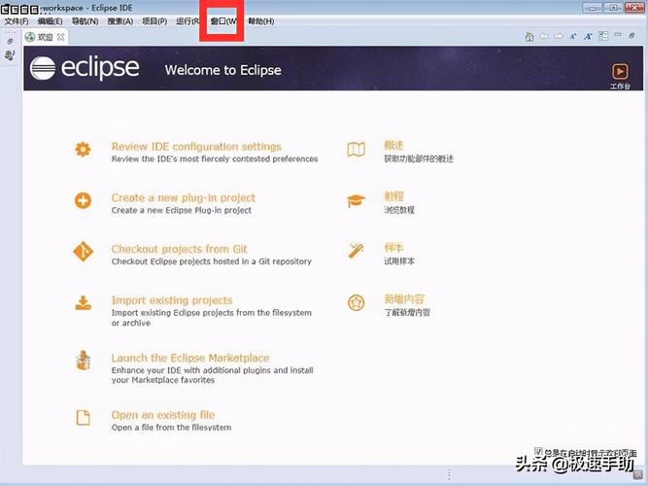Open the minimized view icon in left sidebar
Screen dimensions: 648x486
point(10,54)
